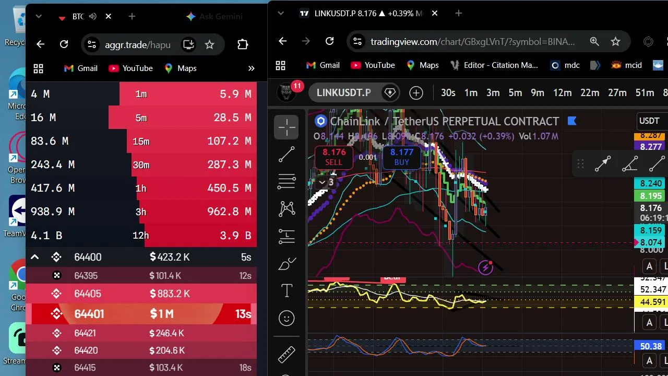
Task: Show hidden bookmarks in aggr.trade window
Action: 251,68
